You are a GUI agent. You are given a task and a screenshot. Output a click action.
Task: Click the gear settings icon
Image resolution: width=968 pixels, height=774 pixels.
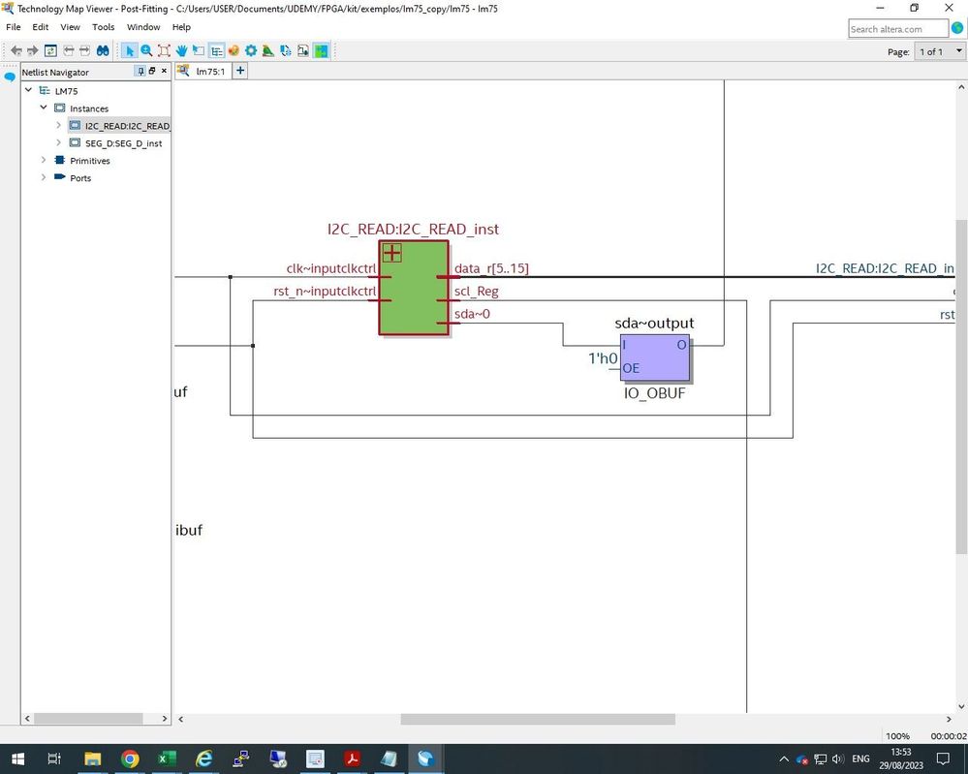click(x=251, y=50)
